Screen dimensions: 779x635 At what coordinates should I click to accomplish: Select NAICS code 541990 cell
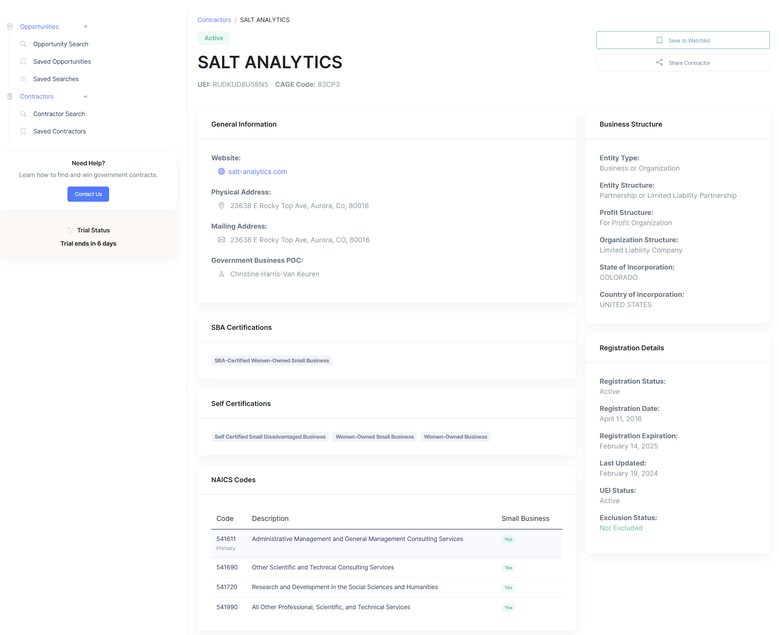pyautogui.click(x=227, y=607)
